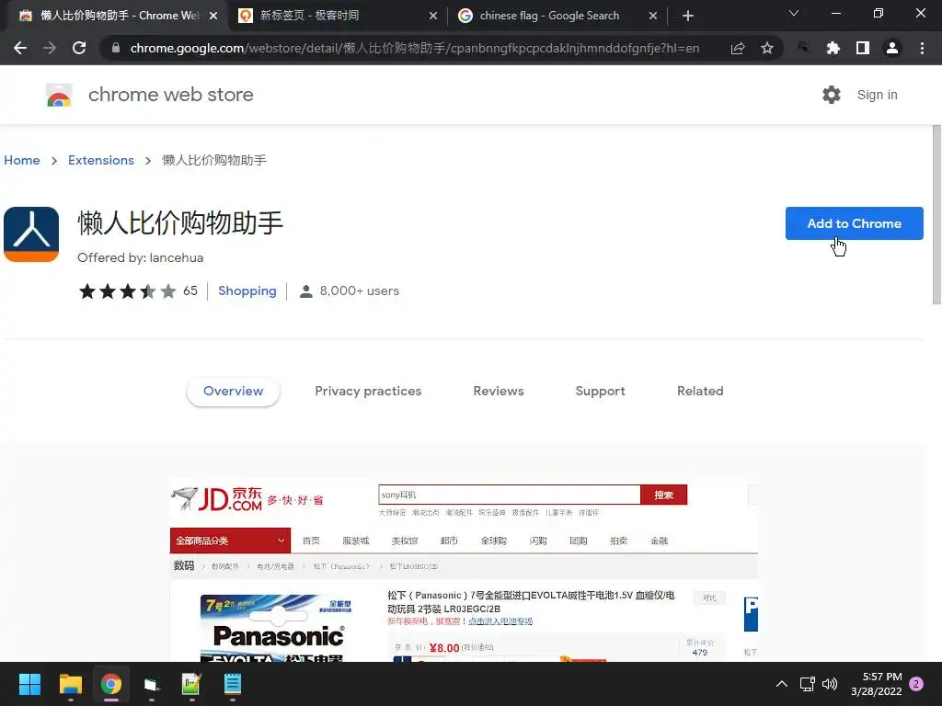This screenshot has height=706, width=942.
Task: Open the green chart notepad taskbar app
Action: click(x=191, y=684)
